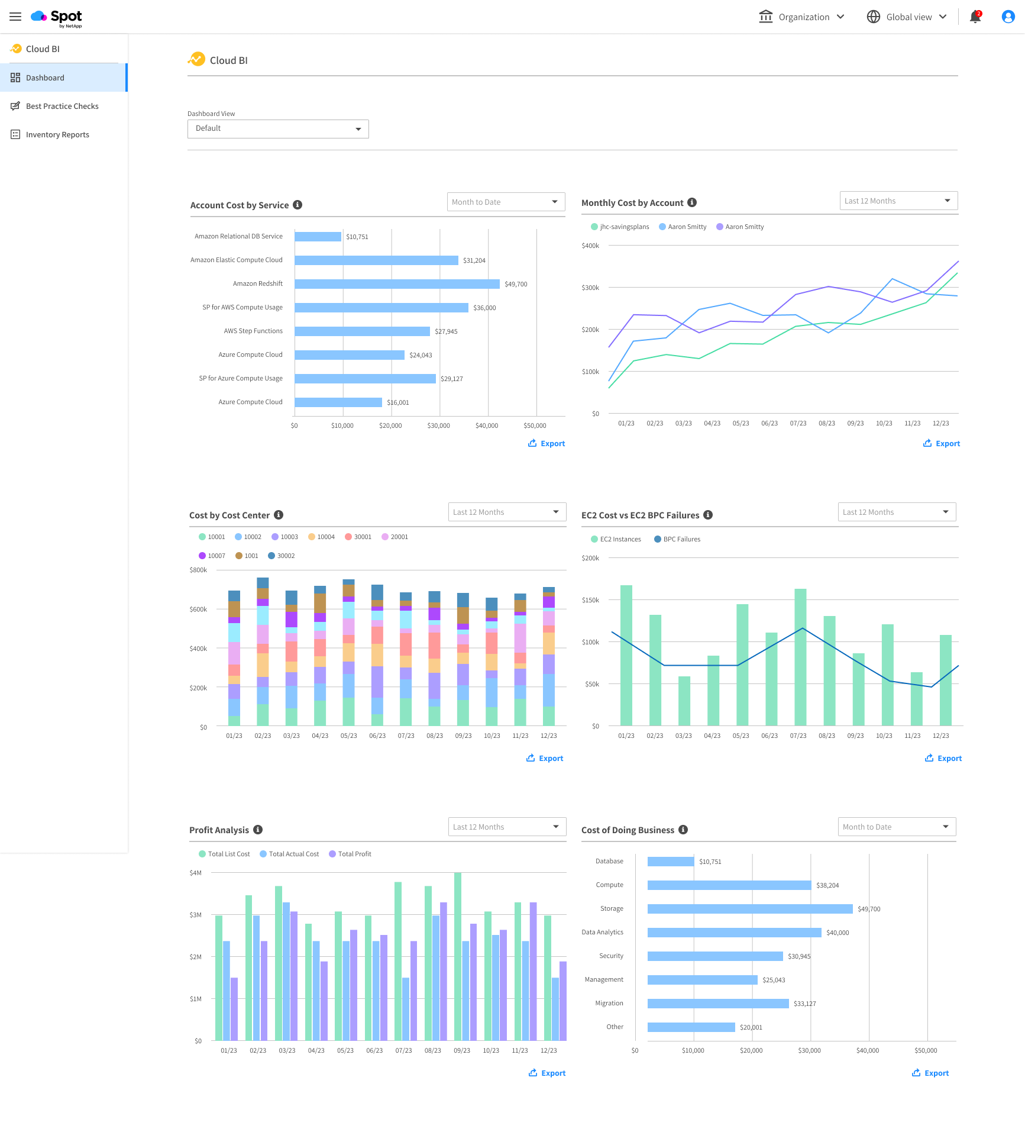Viewport: 1025px width, 1132px height.
Task: Open the user profile avatar
Action: [x=1008, y=17]
